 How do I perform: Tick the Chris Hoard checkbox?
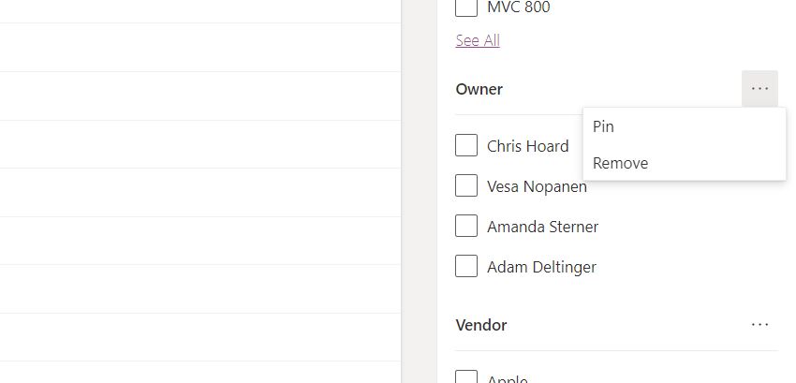466,146
